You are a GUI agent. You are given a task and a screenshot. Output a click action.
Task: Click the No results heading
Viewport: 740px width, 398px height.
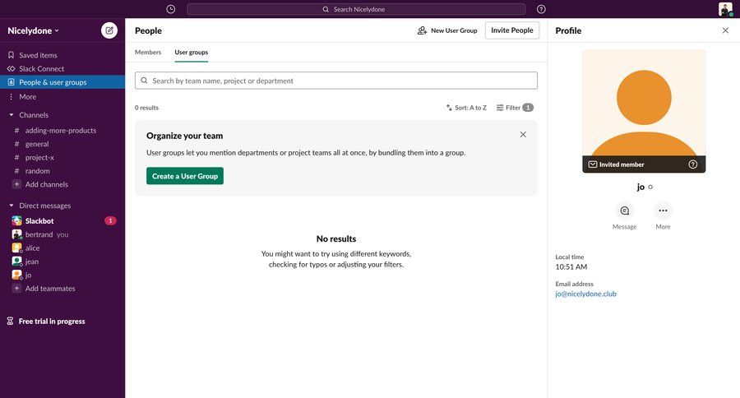(x=336, y=239)
